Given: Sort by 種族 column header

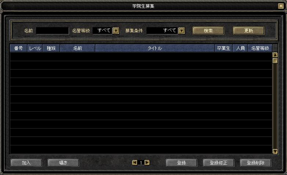Looking at the screenshot, I should click(51, 48).
